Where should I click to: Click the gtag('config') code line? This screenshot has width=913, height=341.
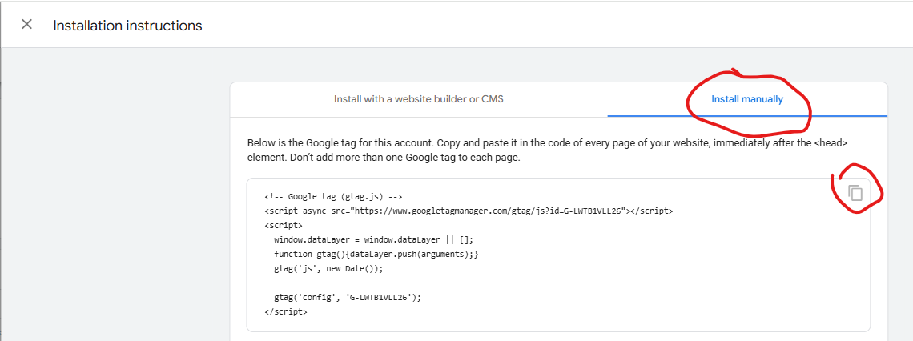[x=347, y=297]
